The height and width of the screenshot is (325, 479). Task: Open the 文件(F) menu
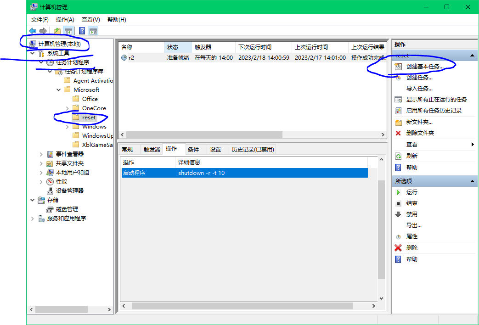click(40, 20)
